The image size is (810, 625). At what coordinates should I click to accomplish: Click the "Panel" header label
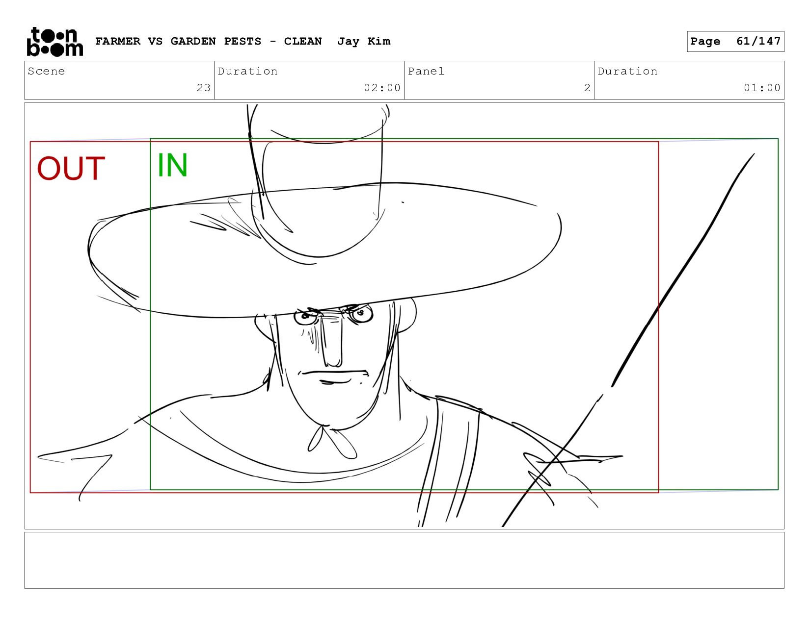426,71
